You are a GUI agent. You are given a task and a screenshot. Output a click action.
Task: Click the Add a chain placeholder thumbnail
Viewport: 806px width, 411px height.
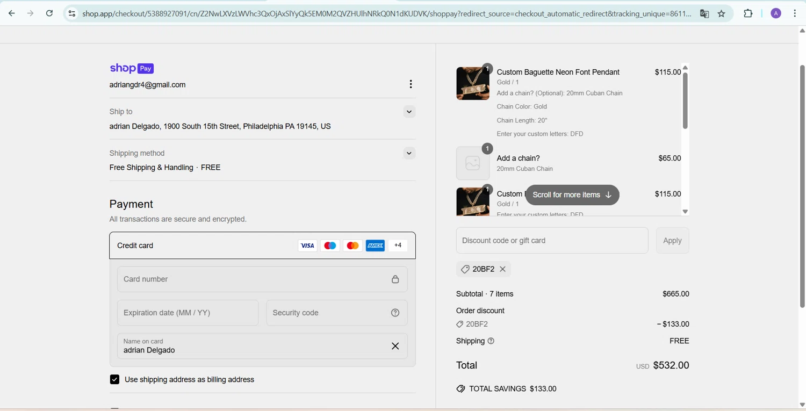[x=473, y=163]
